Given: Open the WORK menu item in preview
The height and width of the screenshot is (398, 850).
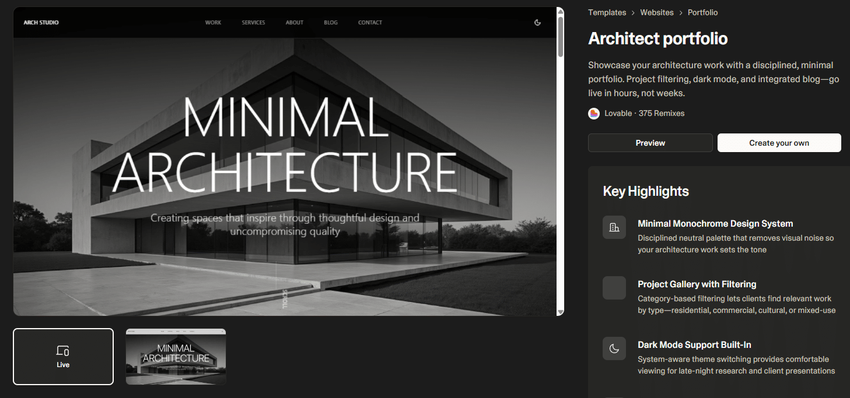Looking at the screenshot, I should (x=213, y=23).
